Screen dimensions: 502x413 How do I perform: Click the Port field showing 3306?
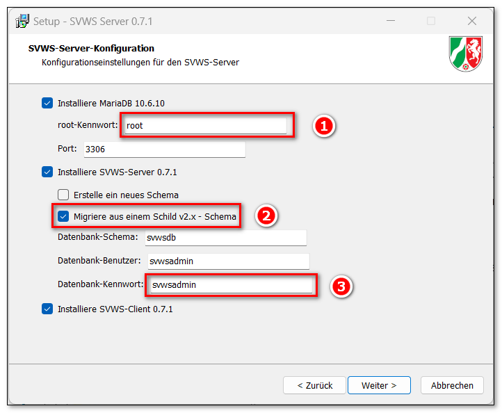(x=165, y=149)
